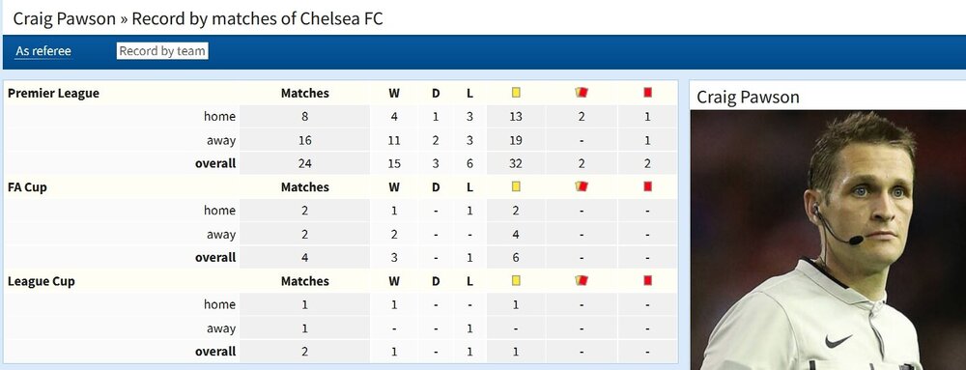Click the League Cup second-yellow card icon

tap(582, 280)
